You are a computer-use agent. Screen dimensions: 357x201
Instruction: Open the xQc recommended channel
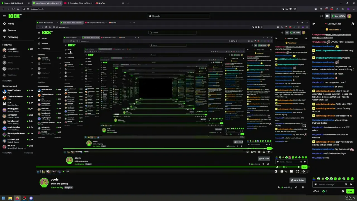[x=18, y=104]
